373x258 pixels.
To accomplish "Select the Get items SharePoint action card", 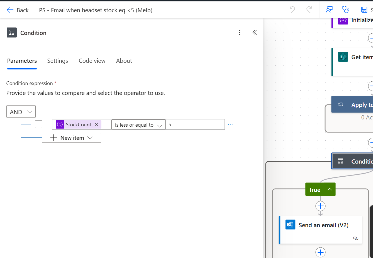I will point(352,62).
